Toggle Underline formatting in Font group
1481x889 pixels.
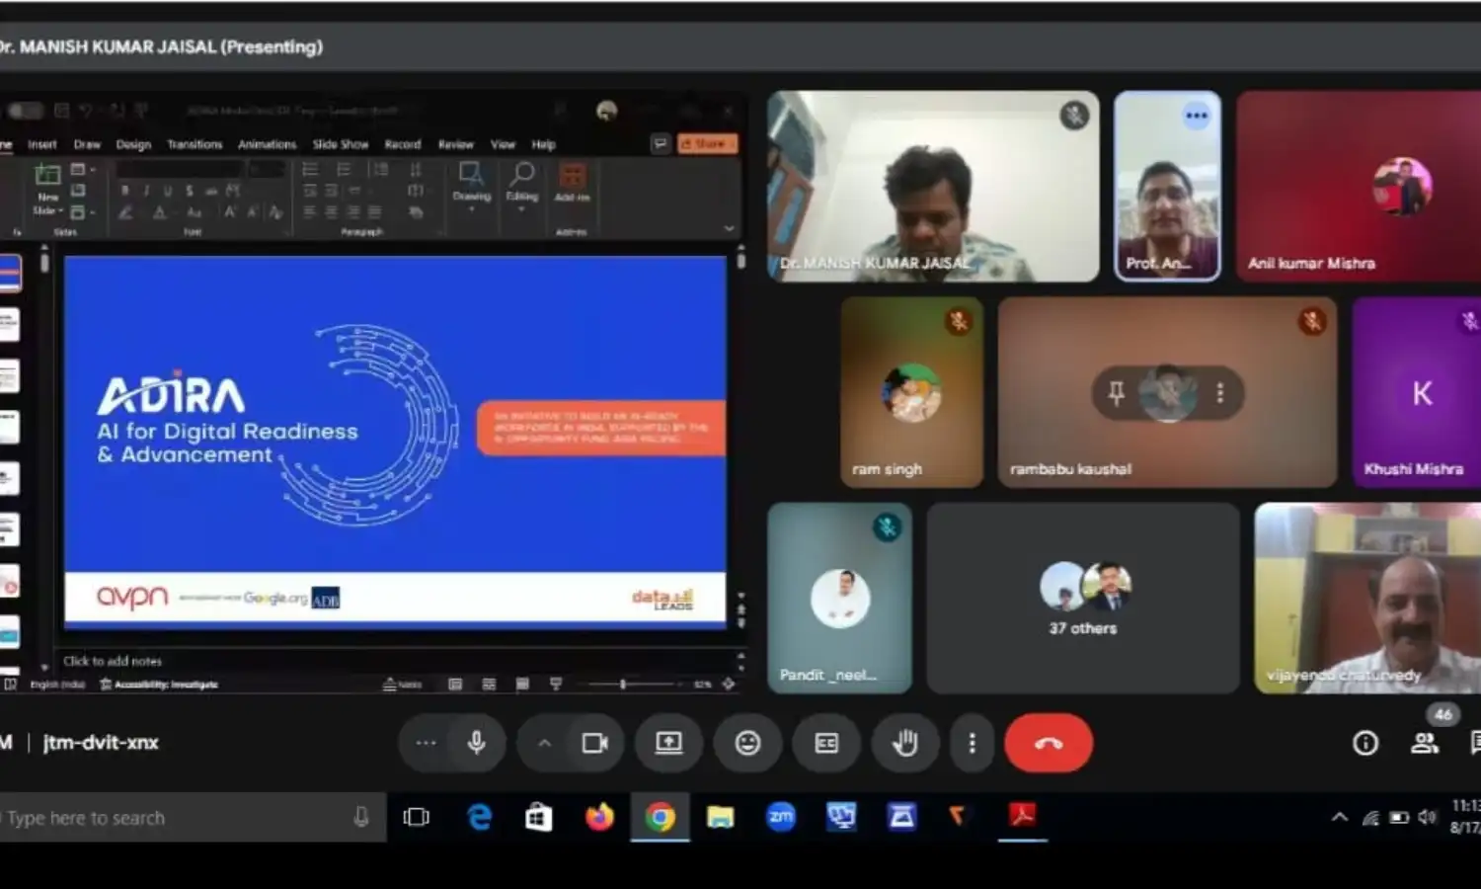[x=168, y=191]
